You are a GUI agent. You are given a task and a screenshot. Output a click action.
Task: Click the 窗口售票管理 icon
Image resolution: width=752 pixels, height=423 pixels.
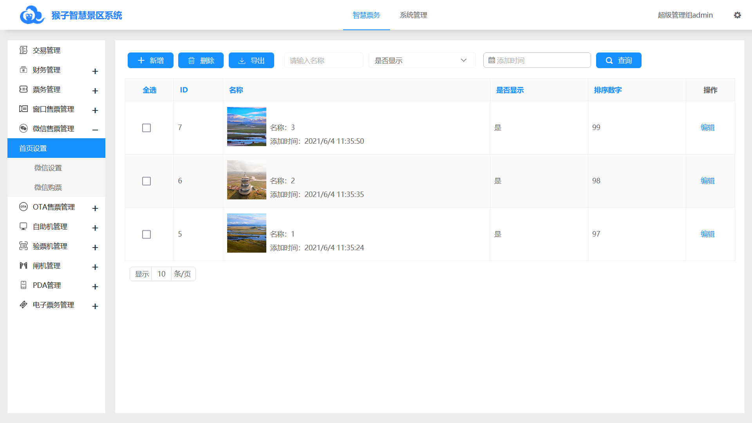point(23,109)
